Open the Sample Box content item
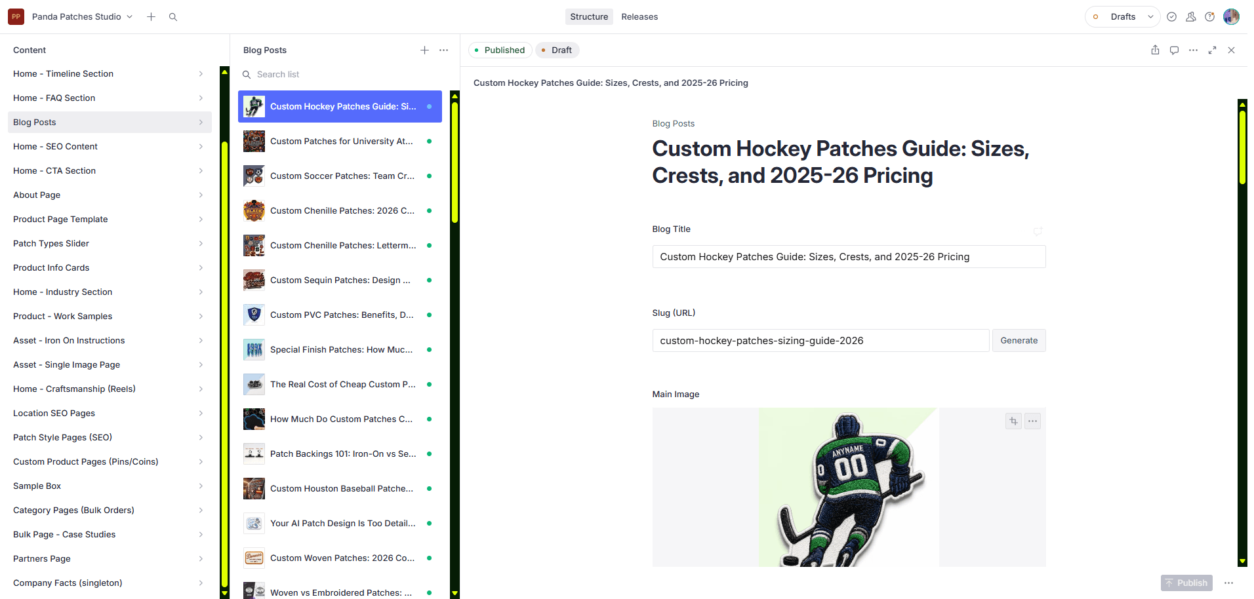 [x=109, y=486]
